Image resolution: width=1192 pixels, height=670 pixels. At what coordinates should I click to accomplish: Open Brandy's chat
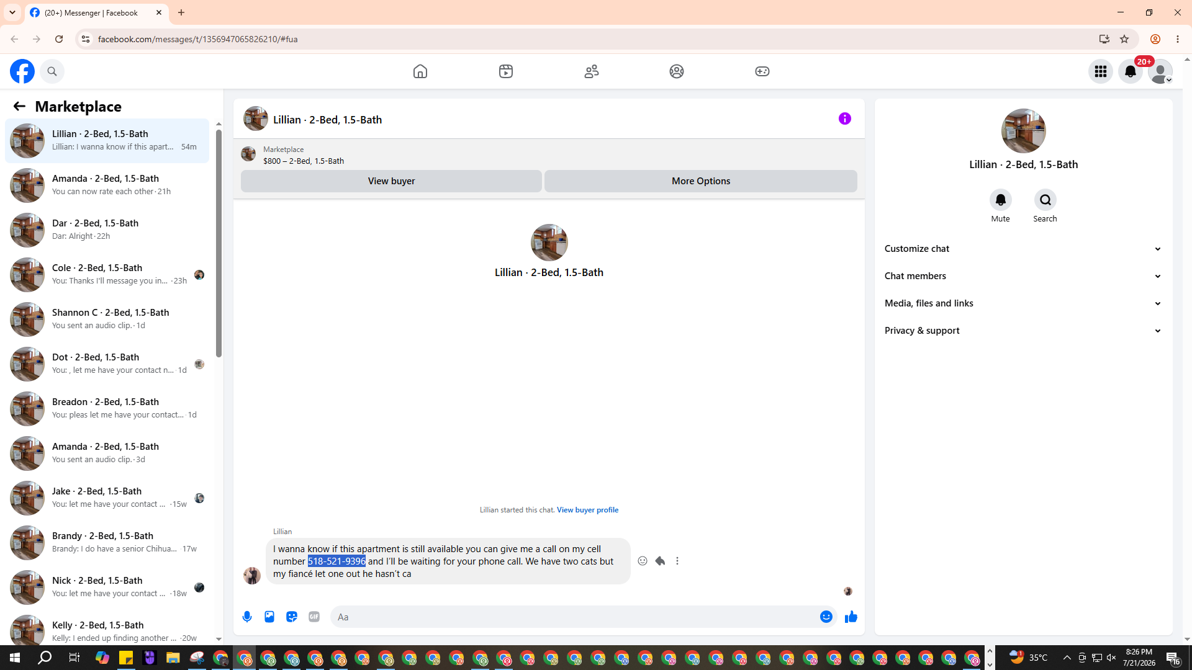click(x=107, y=543)
